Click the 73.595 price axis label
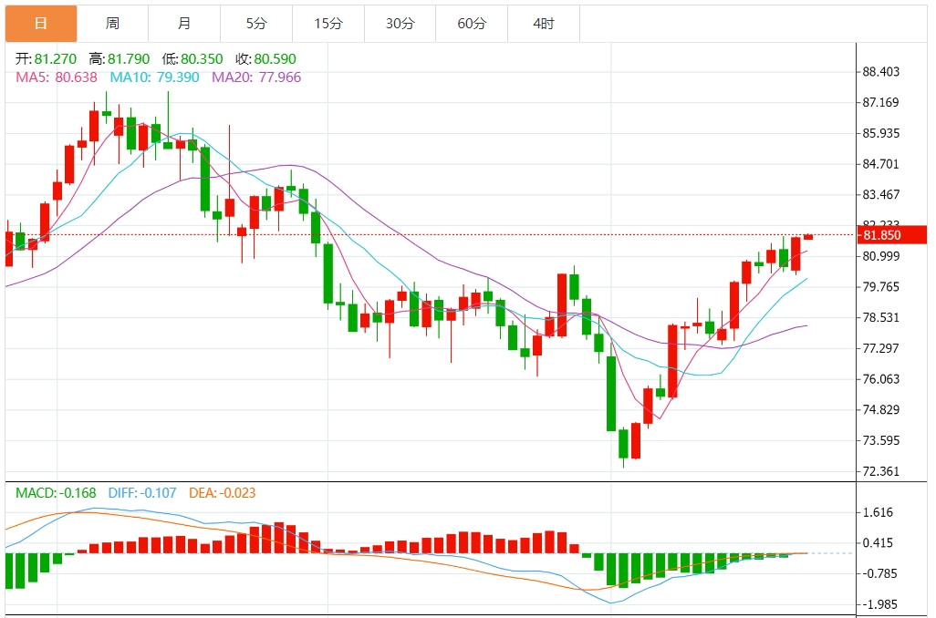The height and width of the screenshot is (618, 936). click(881, 441)
